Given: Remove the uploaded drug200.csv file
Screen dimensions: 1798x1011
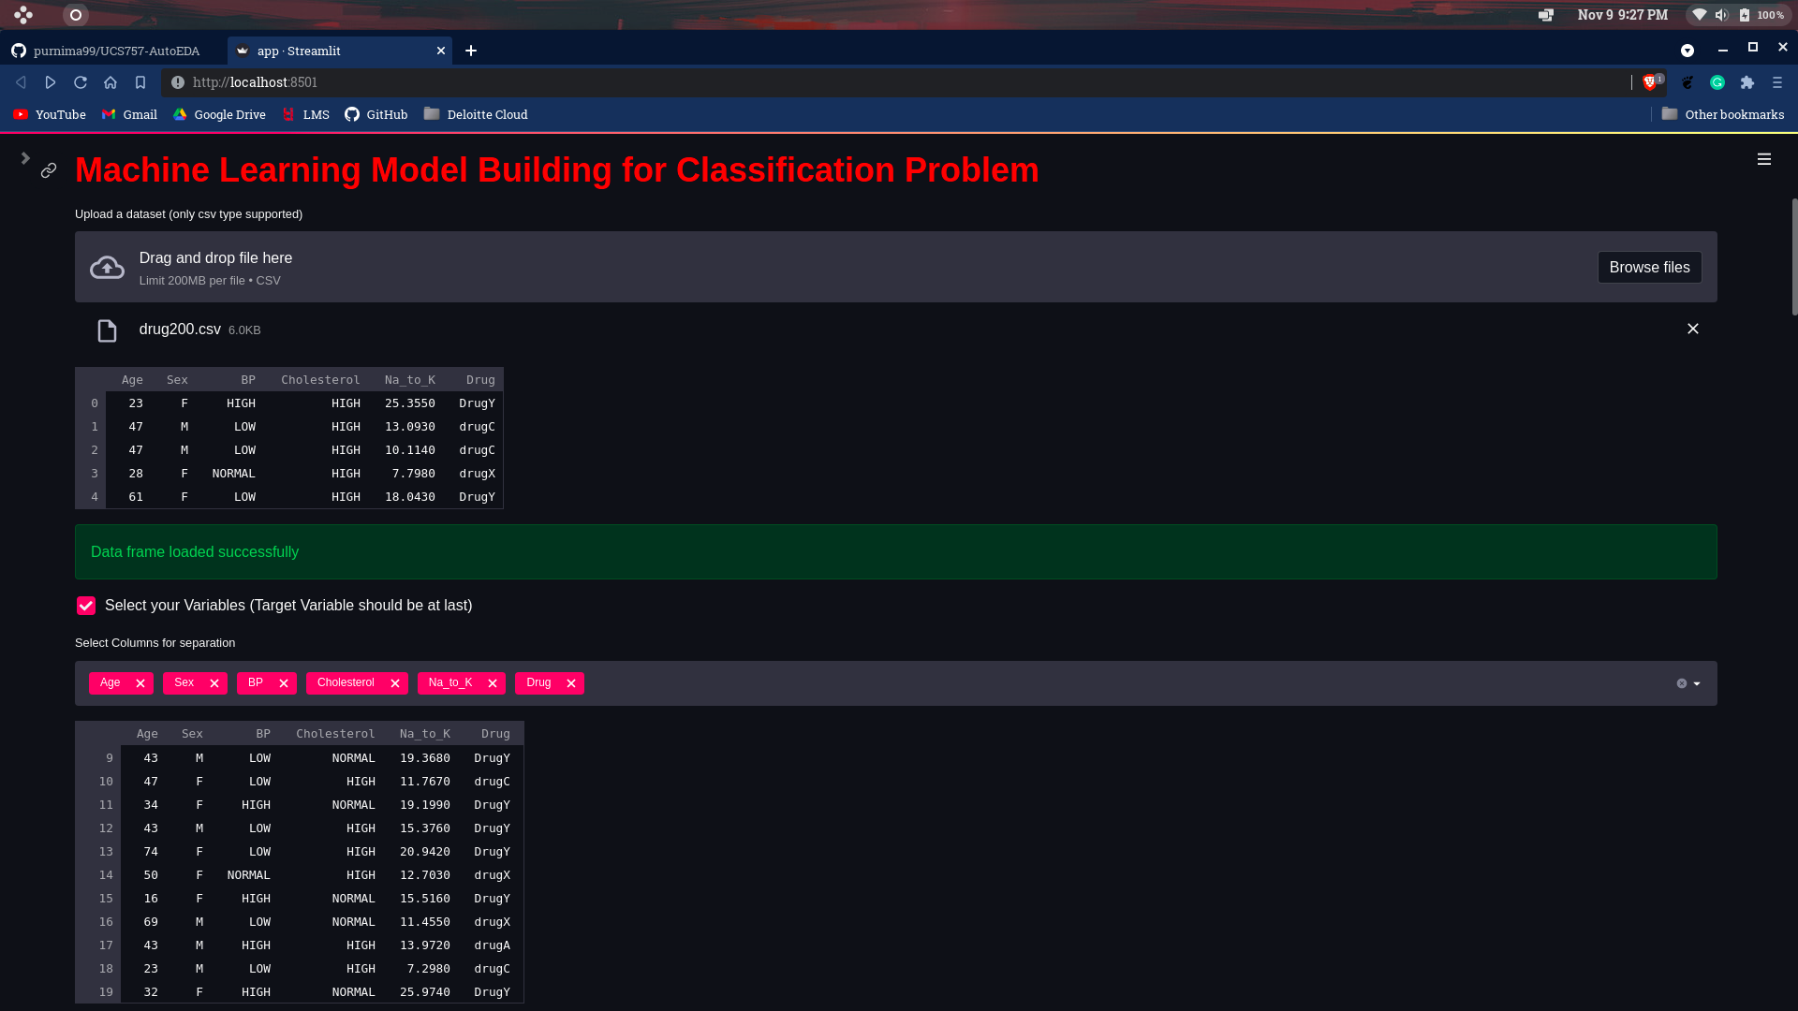Looking at the screenshot, I should [x=1692, y=329].
